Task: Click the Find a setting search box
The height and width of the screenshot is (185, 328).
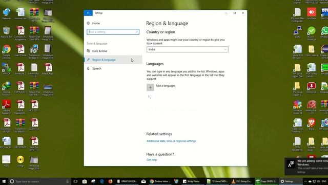Action: [x=113, y=32]
